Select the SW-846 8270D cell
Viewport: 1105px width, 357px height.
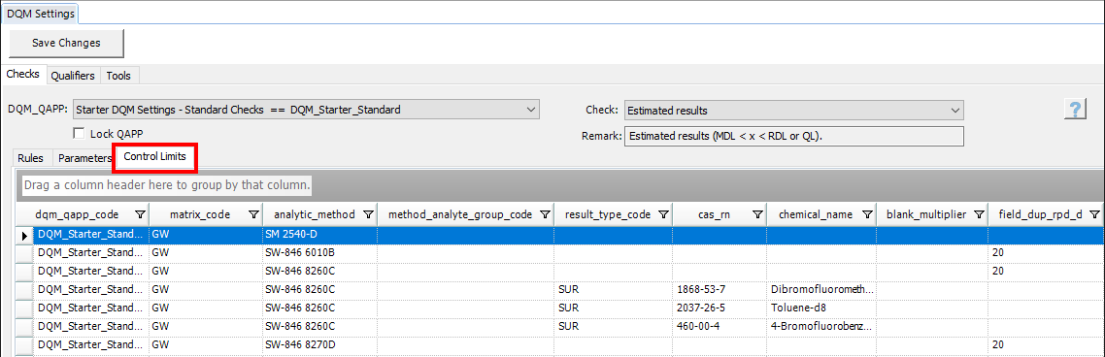(x=319, y=345)
